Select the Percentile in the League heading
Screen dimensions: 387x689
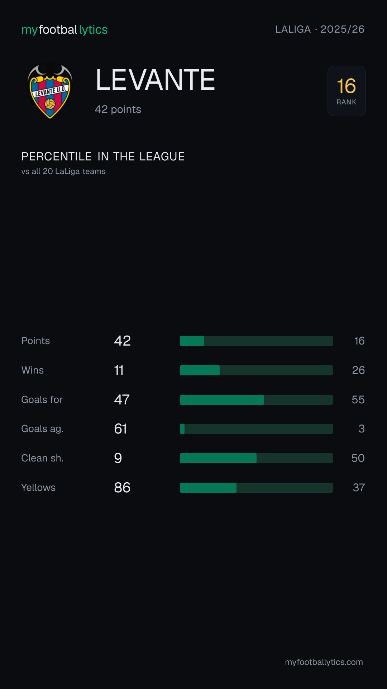[x=103, y=156]
